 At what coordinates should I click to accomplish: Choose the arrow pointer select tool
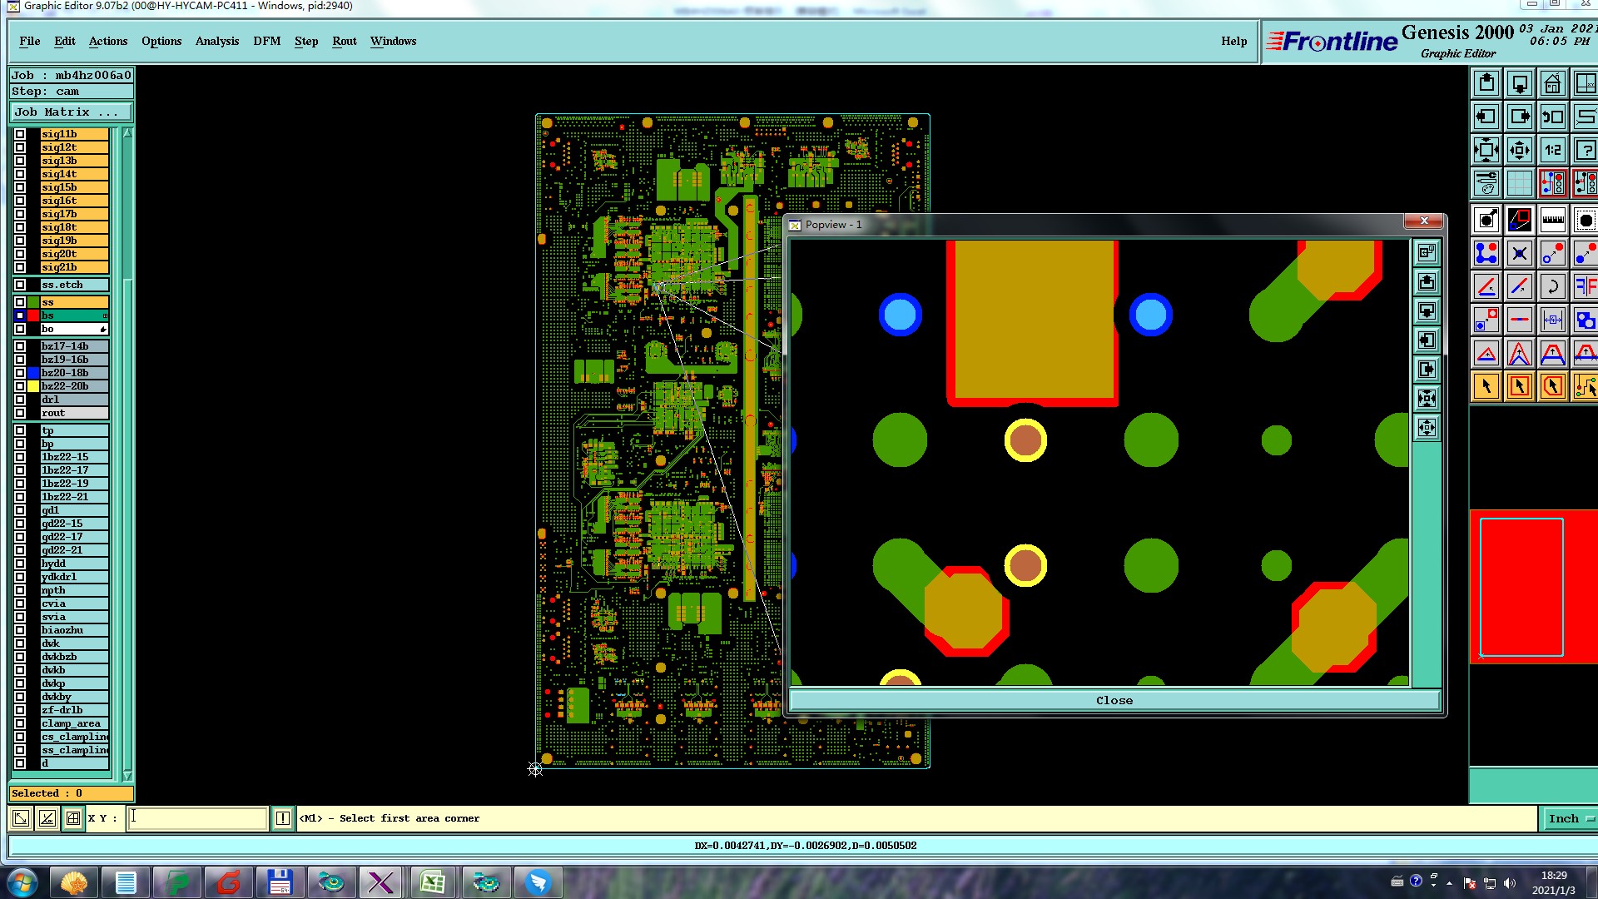click(x=1486, y=386)
